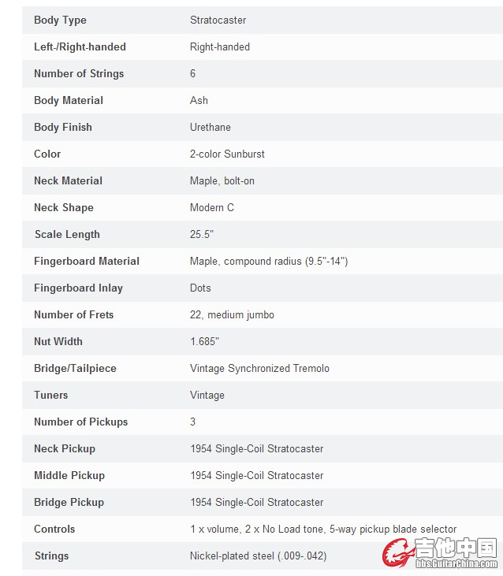Click the bbs.GuitarChina.com watermark text
Image resolution: width=503 pixels, height=576 pixels.
point(457,563)
